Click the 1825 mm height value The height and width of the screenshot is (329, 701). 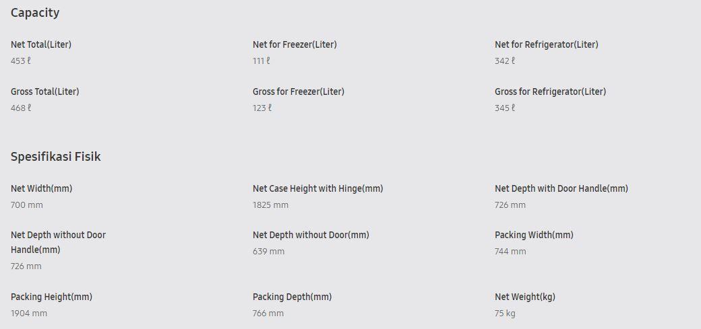pyautogui.click(x=270, y=205)
